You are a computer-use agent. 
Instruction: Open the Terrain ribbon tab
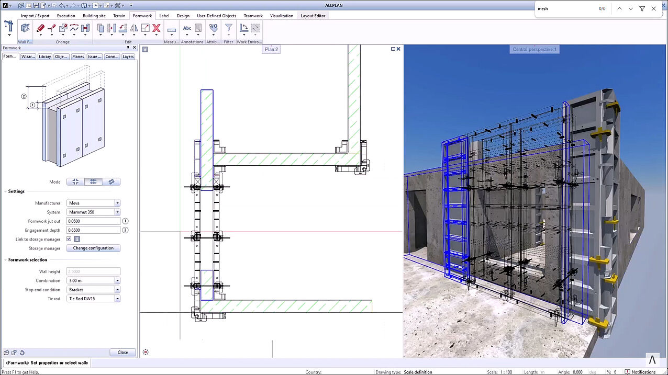119,16
